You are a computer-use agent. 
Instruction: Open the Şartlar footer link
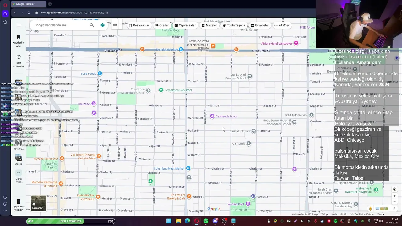[334, 214]
